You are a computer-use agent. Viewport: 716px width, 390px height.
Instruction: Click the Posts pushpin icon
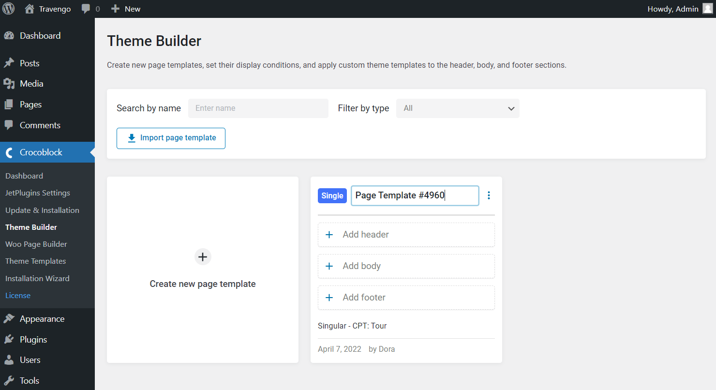point(9,63)
